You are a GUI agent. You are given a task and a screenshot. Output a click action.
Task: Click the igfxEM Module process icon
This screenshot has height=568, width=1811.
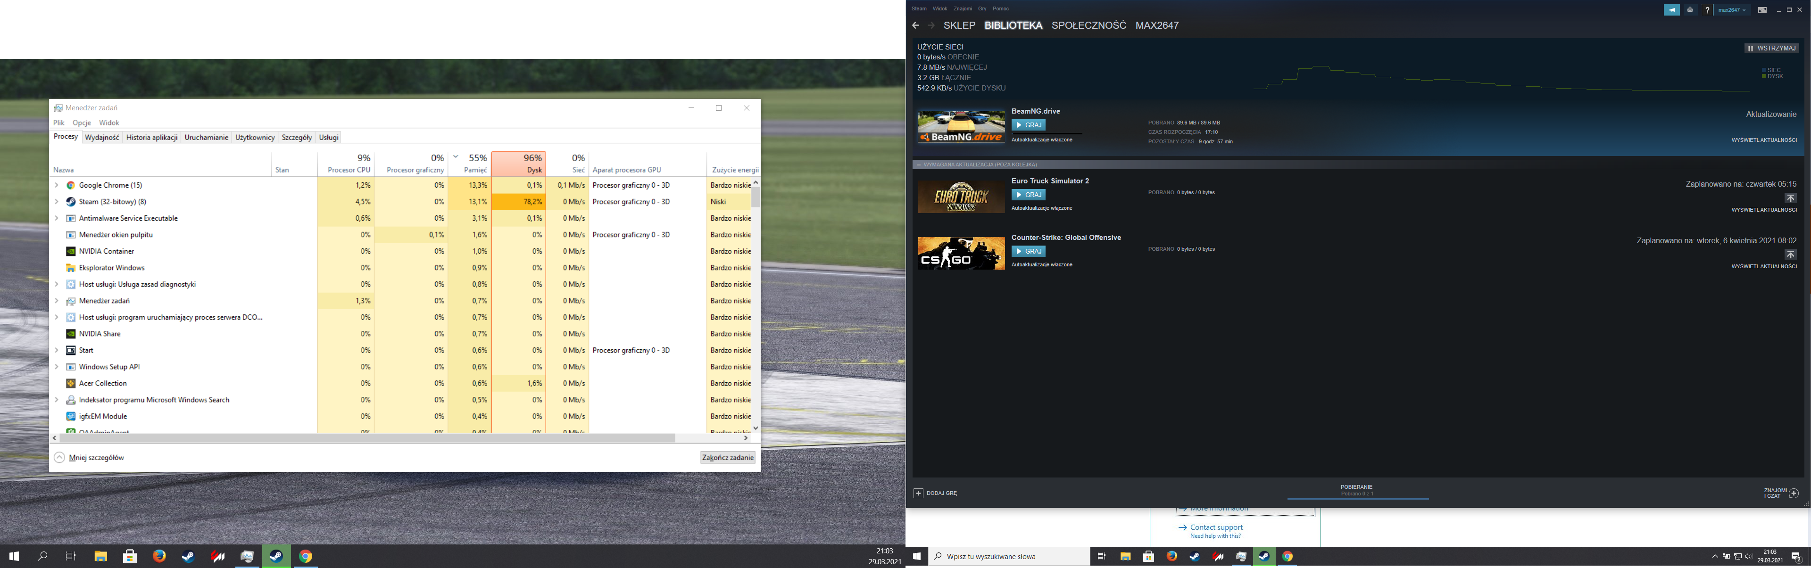pos(70,417)
